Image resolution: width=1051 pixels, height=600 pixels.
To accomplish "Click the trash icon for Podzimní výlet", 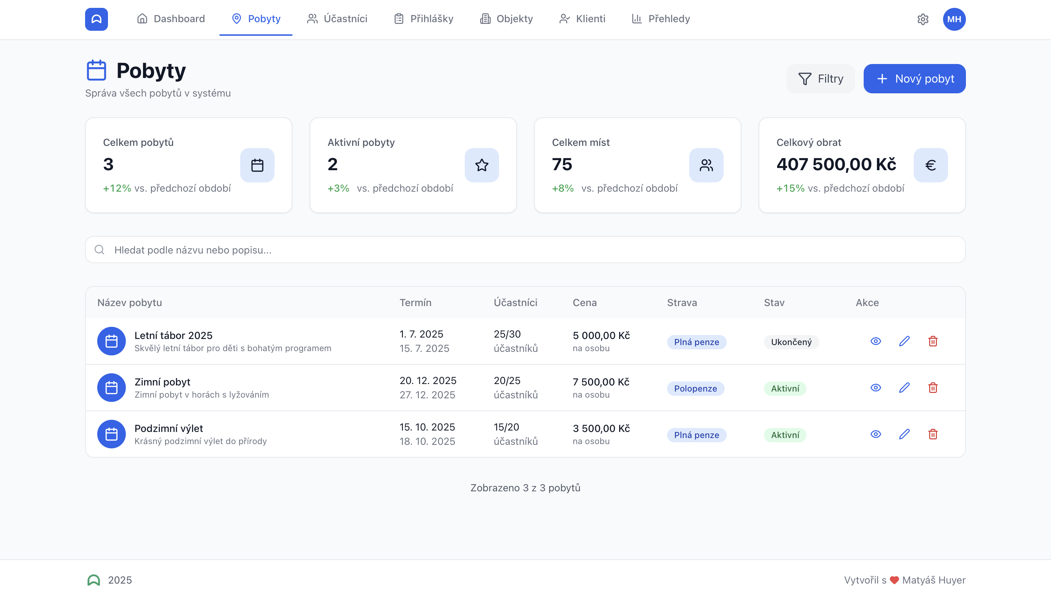I will pos(933,434).
